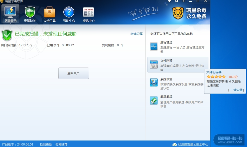Viewport: 247px width, 147px height.
Task: Click the Rising lion shield logo
Action: [x=178, y=13]
